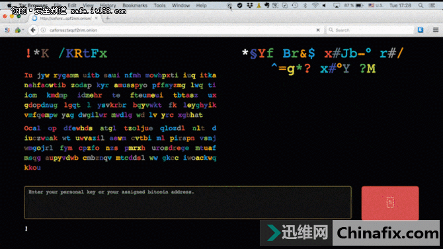Viewport: 443px width, 249px height.
Task: Click the site info icon before the URL
Action: click(43, 30)
